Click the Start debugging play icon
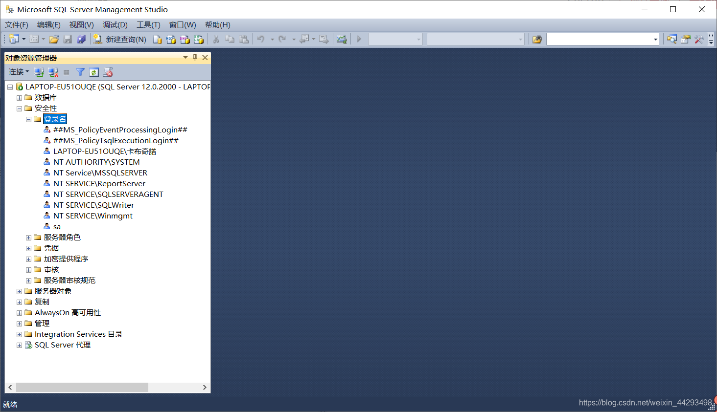The image size is (717, 412). point(359,39)
